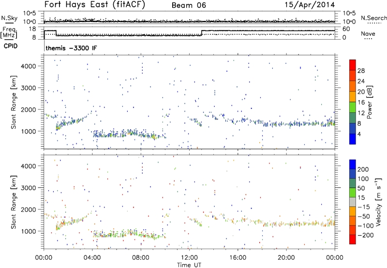This screenshot has width=387, height=268.
Task: Click the date '15/Apr/2014'
Action: 310,5
